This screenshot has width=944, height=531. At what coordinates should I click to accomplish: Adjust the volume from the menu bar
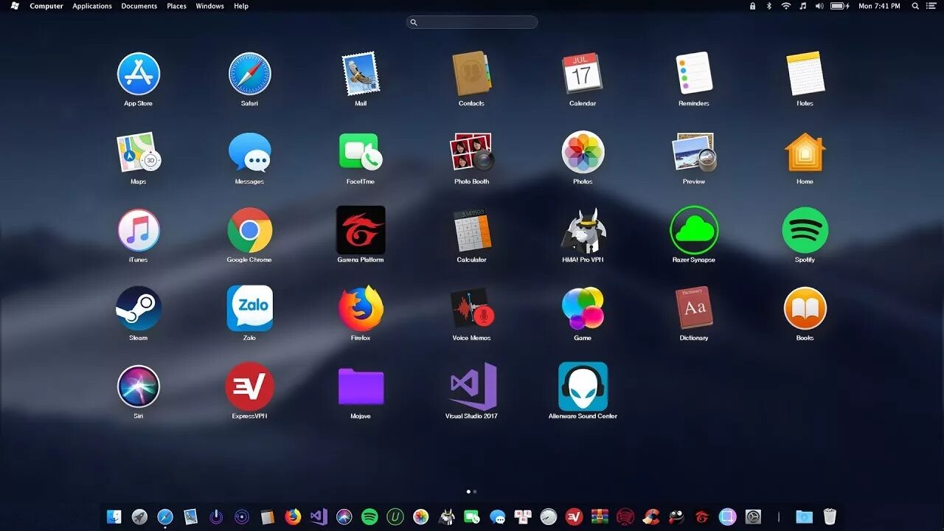819,6
